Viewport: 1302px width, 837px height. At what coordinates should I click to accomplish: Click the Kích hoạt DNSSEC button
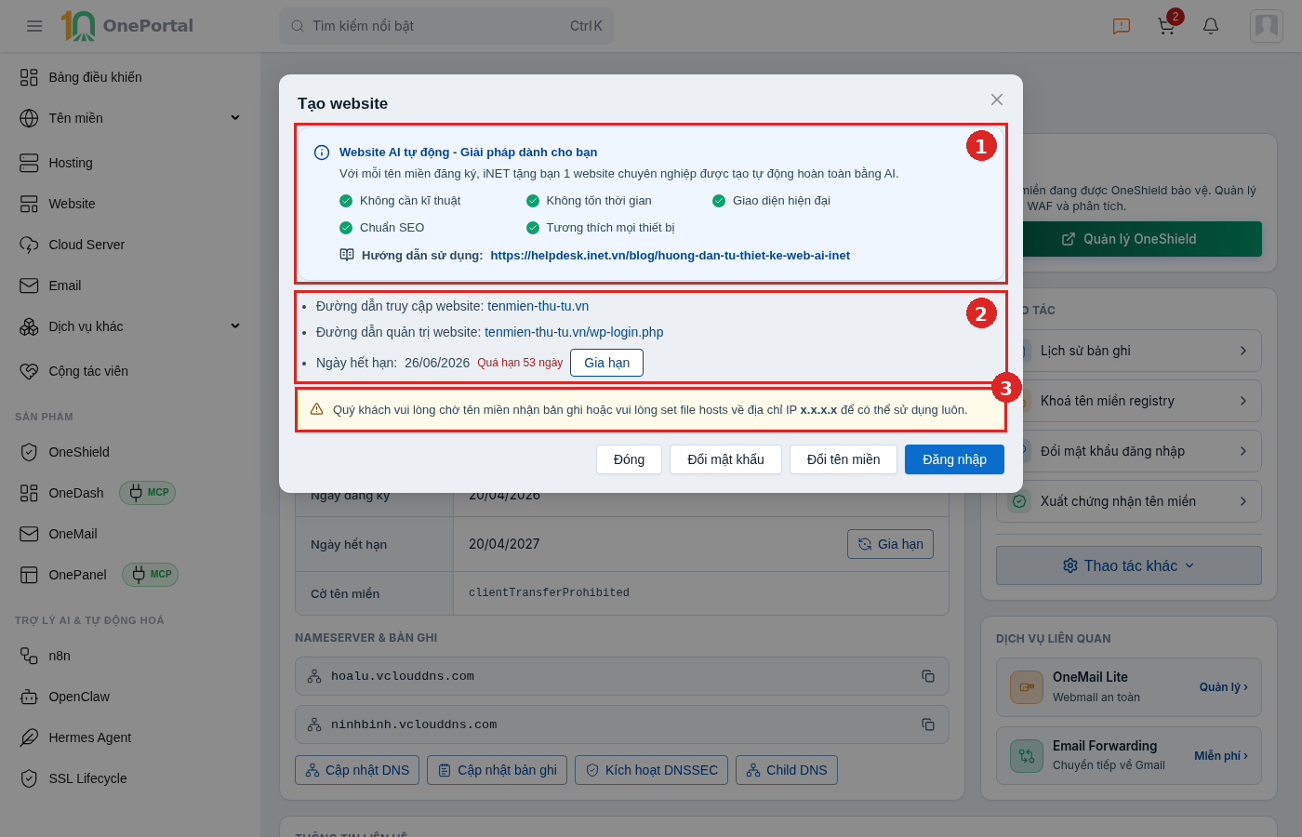[x=652, y=770]
